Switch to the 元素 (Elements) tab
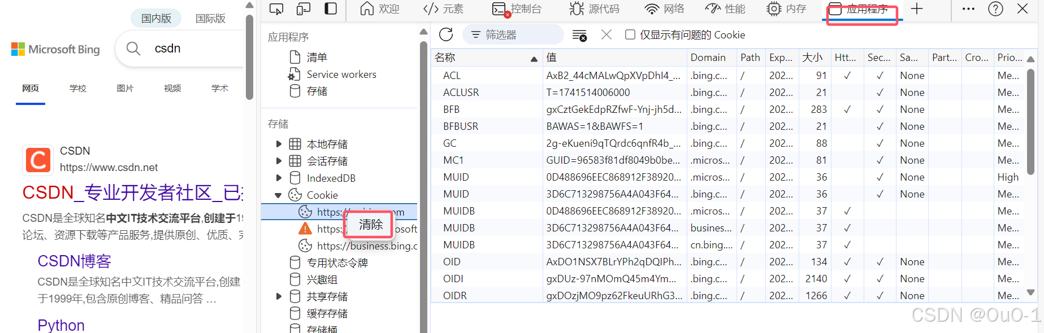 point(443,9)
